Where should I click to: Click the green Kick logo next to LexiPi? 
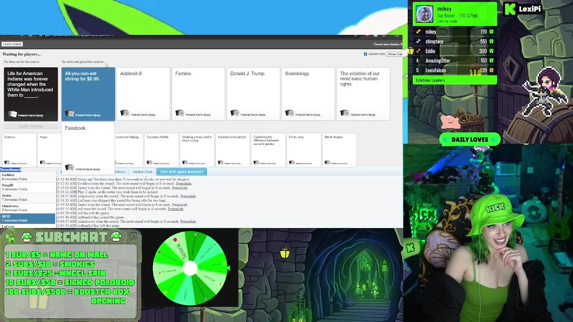pos(510,9)
